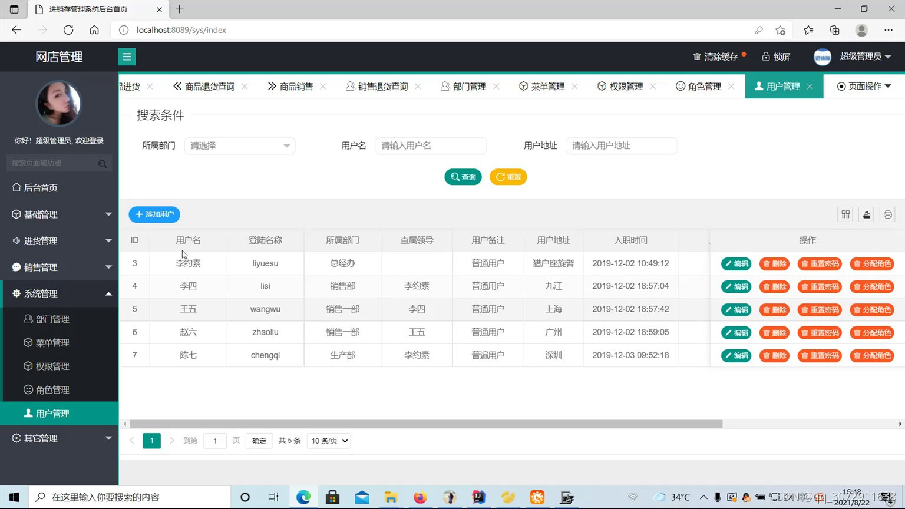
Task: Focus the 用户名 input field
Action: (x=431, y=146)
